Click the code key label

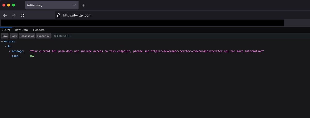[x=16, y=56]
